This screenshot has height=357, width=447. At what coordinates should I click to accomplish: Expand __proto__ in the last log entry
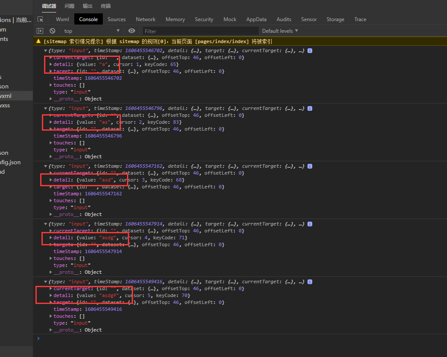click(x=51, y=330)
